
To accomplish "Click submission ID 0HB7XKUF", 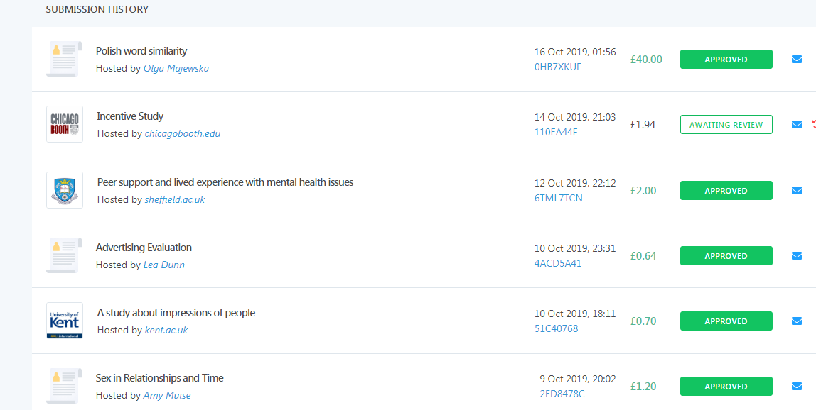I will tap(558, 67).
